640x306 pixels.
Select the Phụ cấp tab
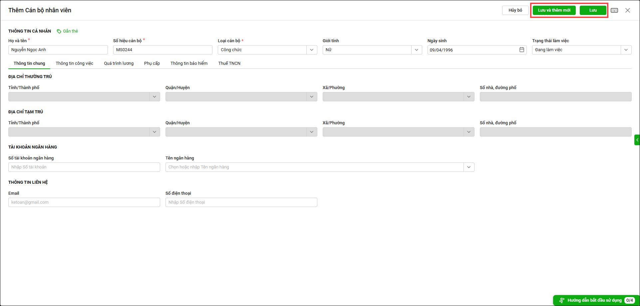click(x=152, y=63)
